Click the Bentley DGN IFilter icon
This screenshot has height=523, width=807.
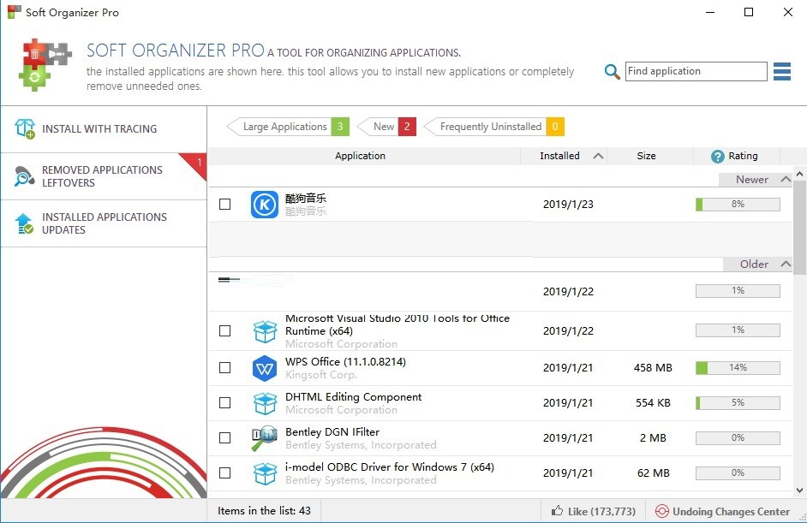[265, 438]
